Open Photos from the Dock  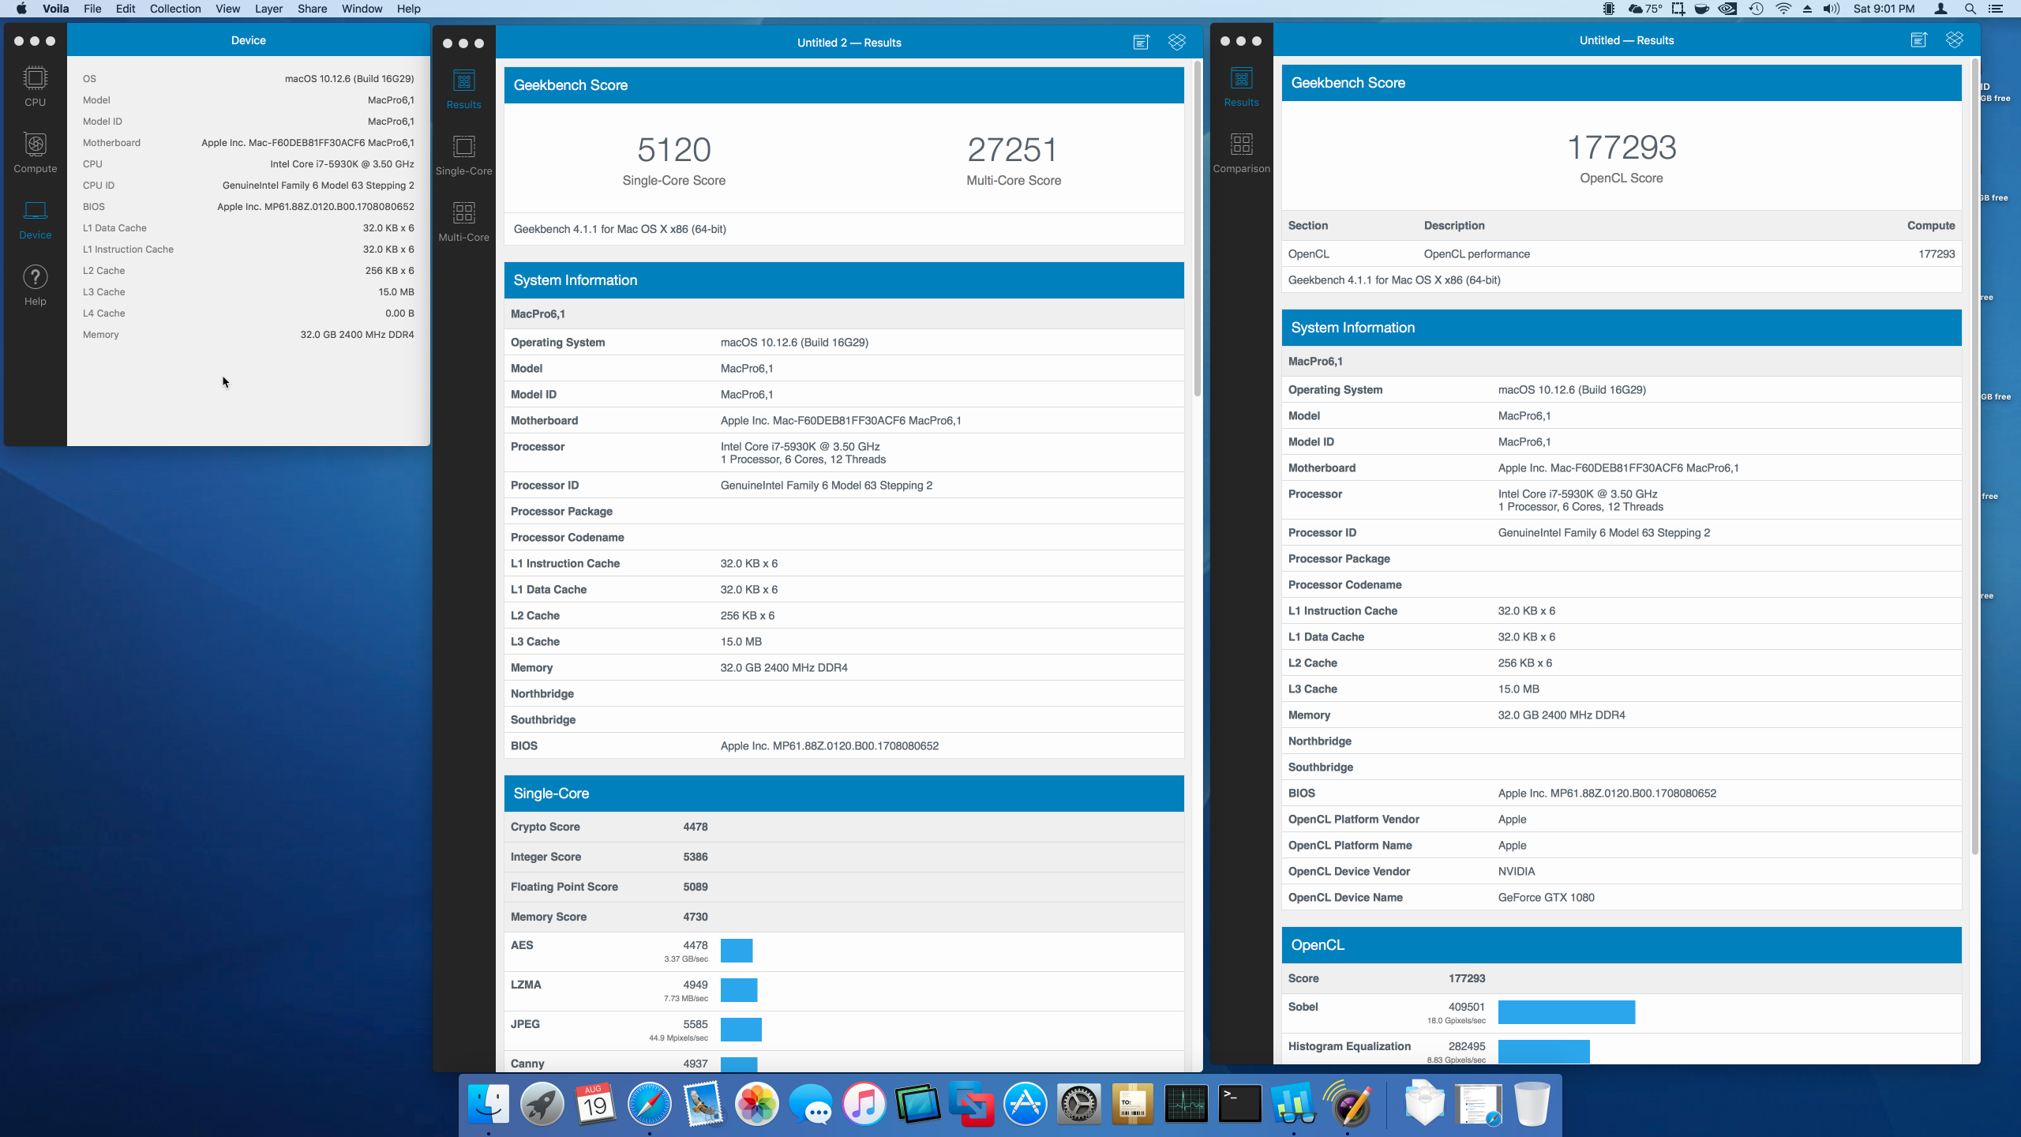pos(757,1104)
